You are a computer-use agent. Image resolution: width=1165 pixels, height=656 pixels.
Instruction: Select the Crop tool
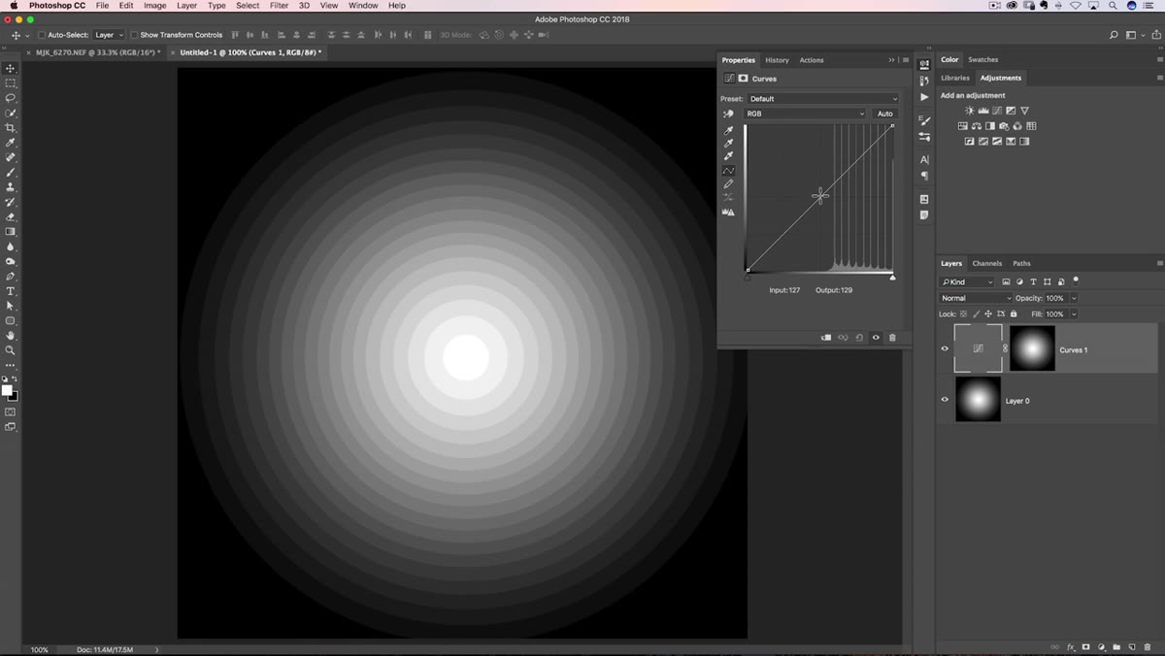click(11, 128)
